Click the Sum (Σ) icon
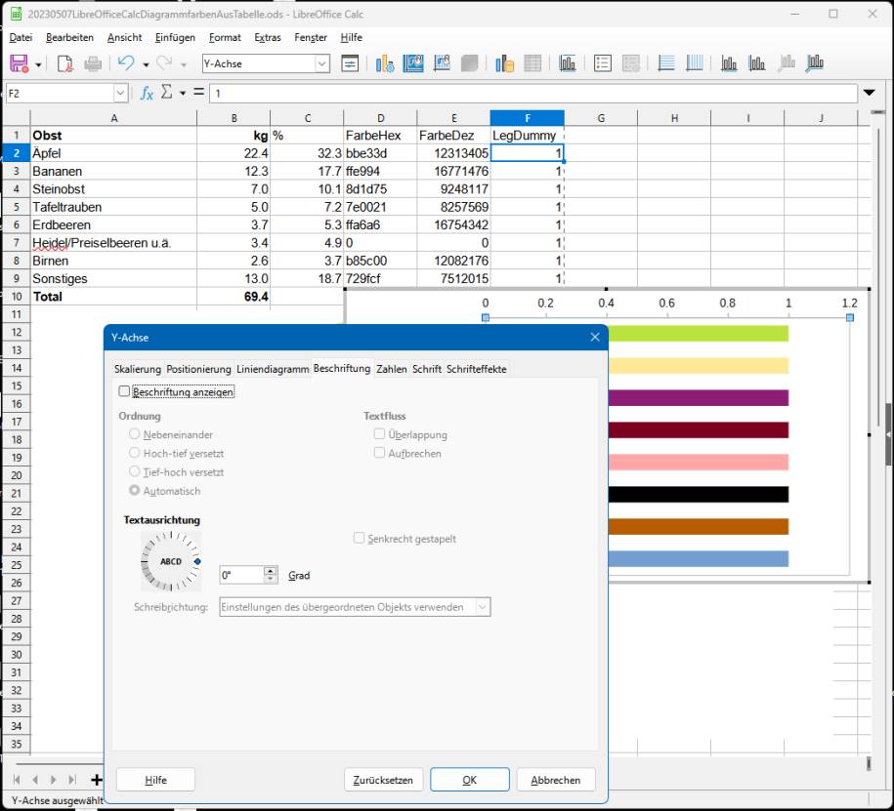The image size is (894, 811). 166,93
